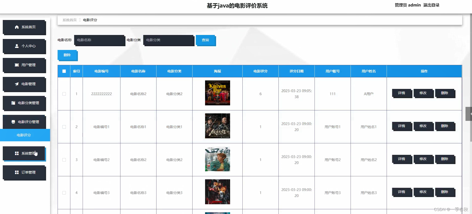The image size is (472, 214).
Task: Click the 海报 column header
Action: (218, 71)
